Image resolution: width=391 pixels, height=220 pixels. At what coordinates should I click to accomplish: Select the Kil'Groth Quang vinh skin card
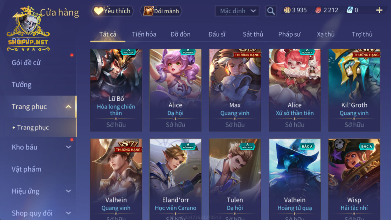(354, 90)
